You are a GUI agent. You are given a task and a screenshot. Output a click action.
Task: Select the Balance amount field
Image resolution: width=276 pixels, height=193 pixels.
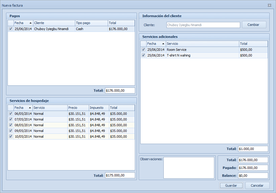[x=253, y=176]
